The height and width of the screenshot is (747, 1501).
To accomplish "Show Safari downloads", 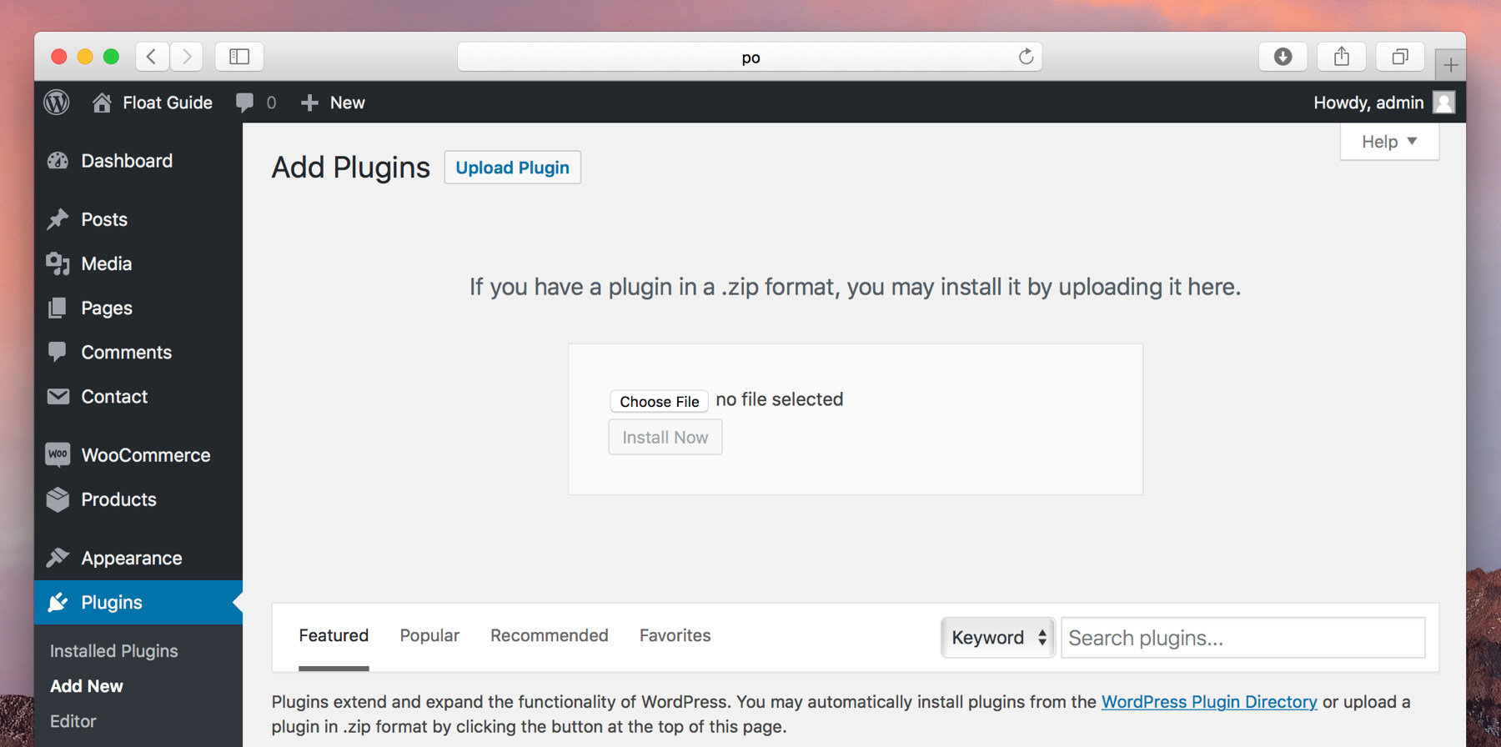I will 1283,56.
